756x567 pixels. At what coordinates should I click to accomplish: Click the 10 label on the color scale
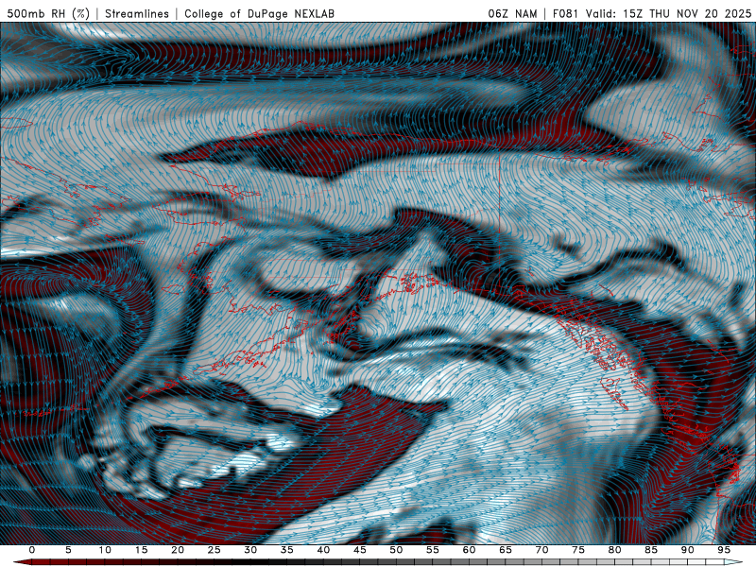105,550
